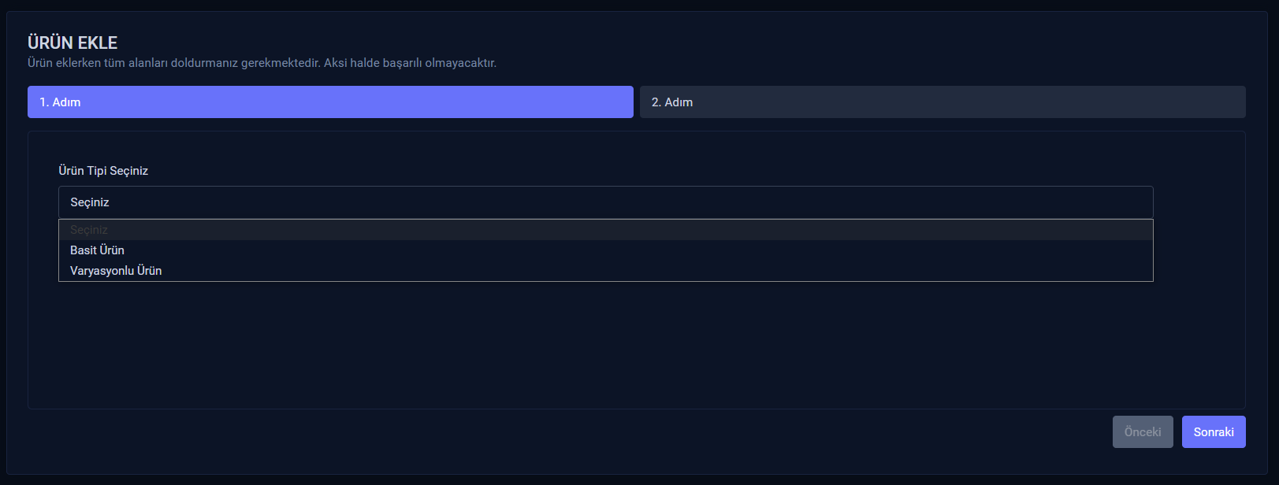Screen dimensions: 1279x485
Task: Click the sentence starting "Ürün eklerken tüm alanları"
Action: coord(173,63)
